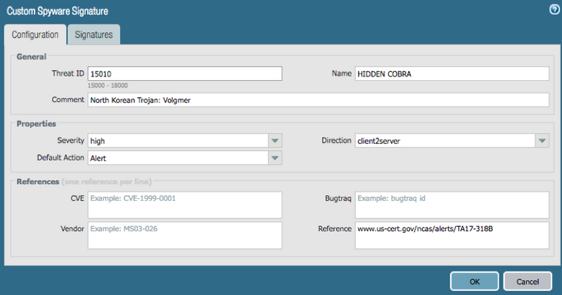
Task: Click the 'Severity' field label
Action: [70, 140]
